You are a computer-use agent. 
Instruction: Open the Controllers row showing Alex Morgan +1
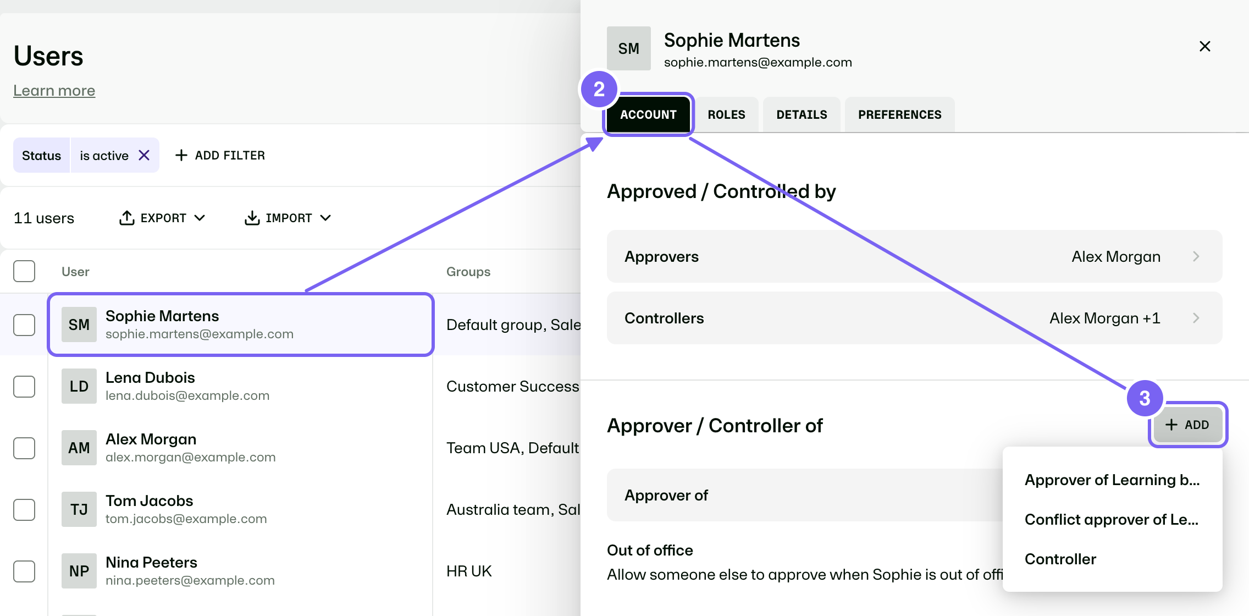[914, 318]
